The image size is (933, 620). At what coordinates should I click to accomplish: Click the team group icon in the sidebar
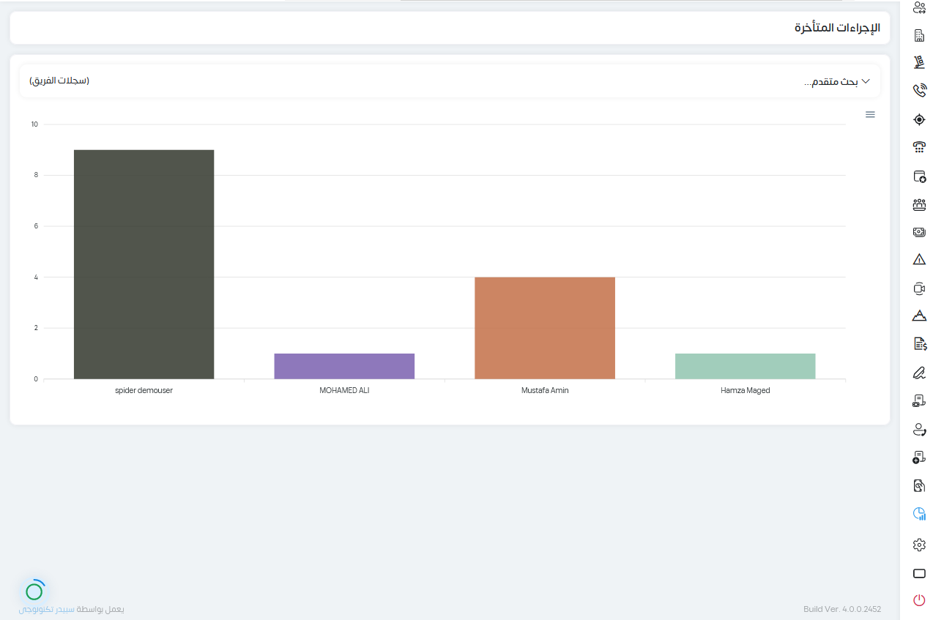(x=919, y=204)
